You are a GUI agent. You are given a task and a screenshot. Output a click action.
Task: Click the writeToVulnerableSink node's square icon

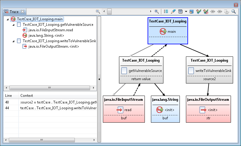click(x=191, y=71)
